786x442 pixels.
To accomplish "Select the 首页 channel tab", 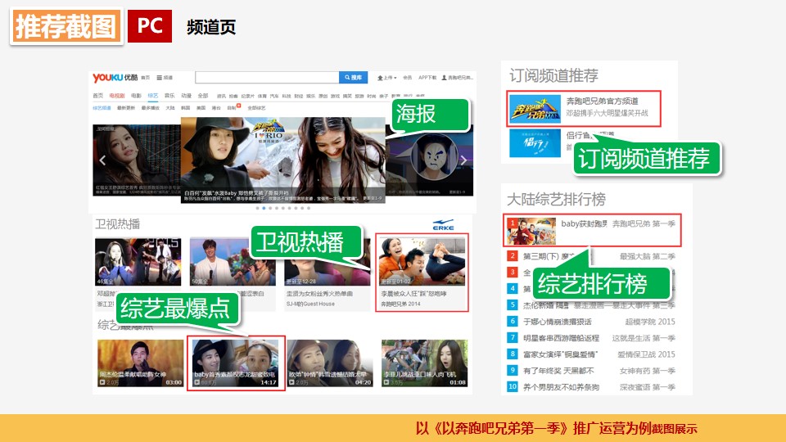I will (x=97, y=95).
